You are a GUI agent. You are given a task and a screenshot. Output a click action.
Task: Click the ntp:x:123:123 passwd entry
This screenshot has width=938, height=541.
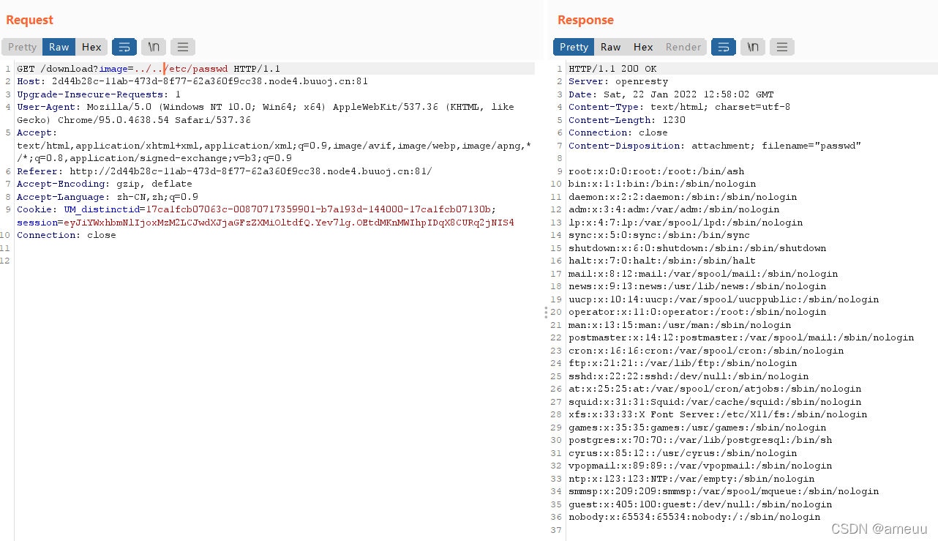691,479
